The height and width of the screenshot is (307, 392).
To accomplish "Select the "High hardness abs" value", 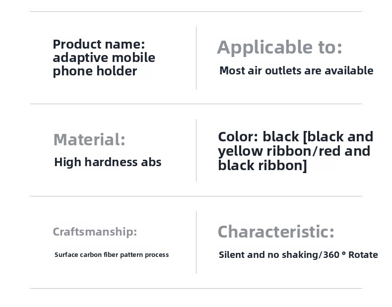I will (108, 162).
